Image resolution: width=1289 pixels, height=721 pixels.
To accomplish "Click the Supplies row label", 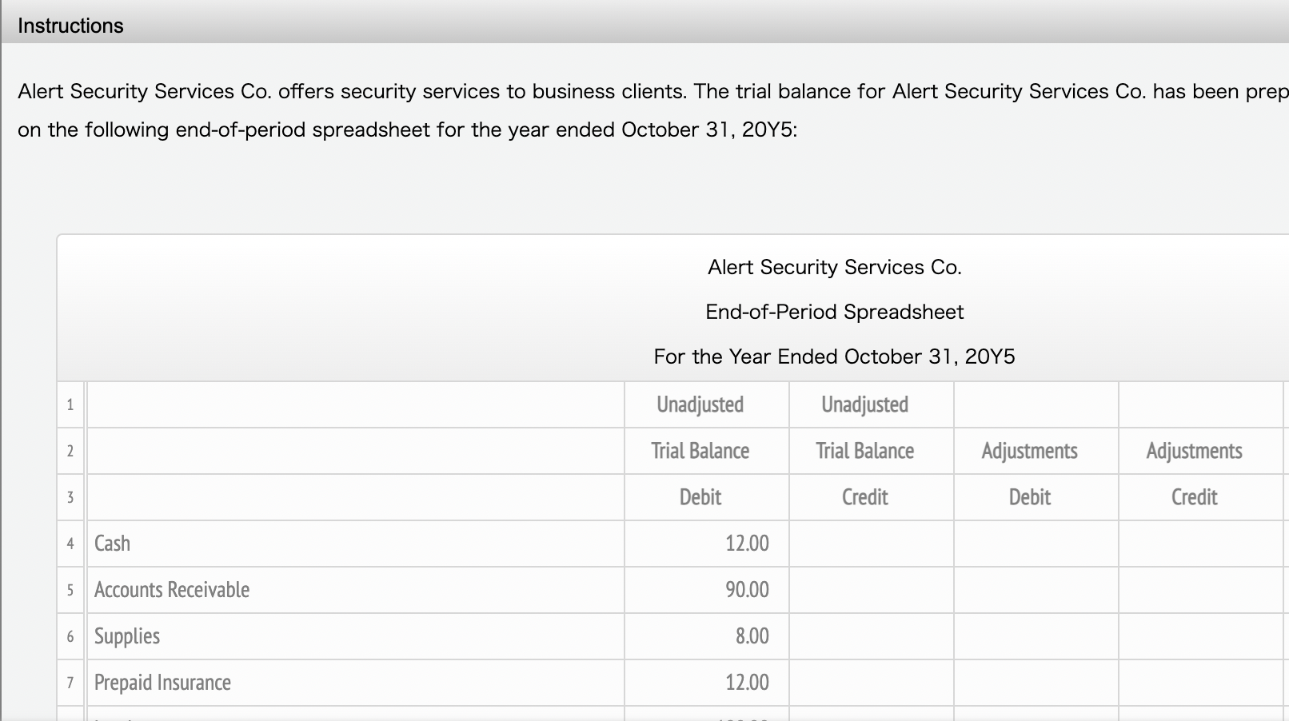I will click(127, 636).
